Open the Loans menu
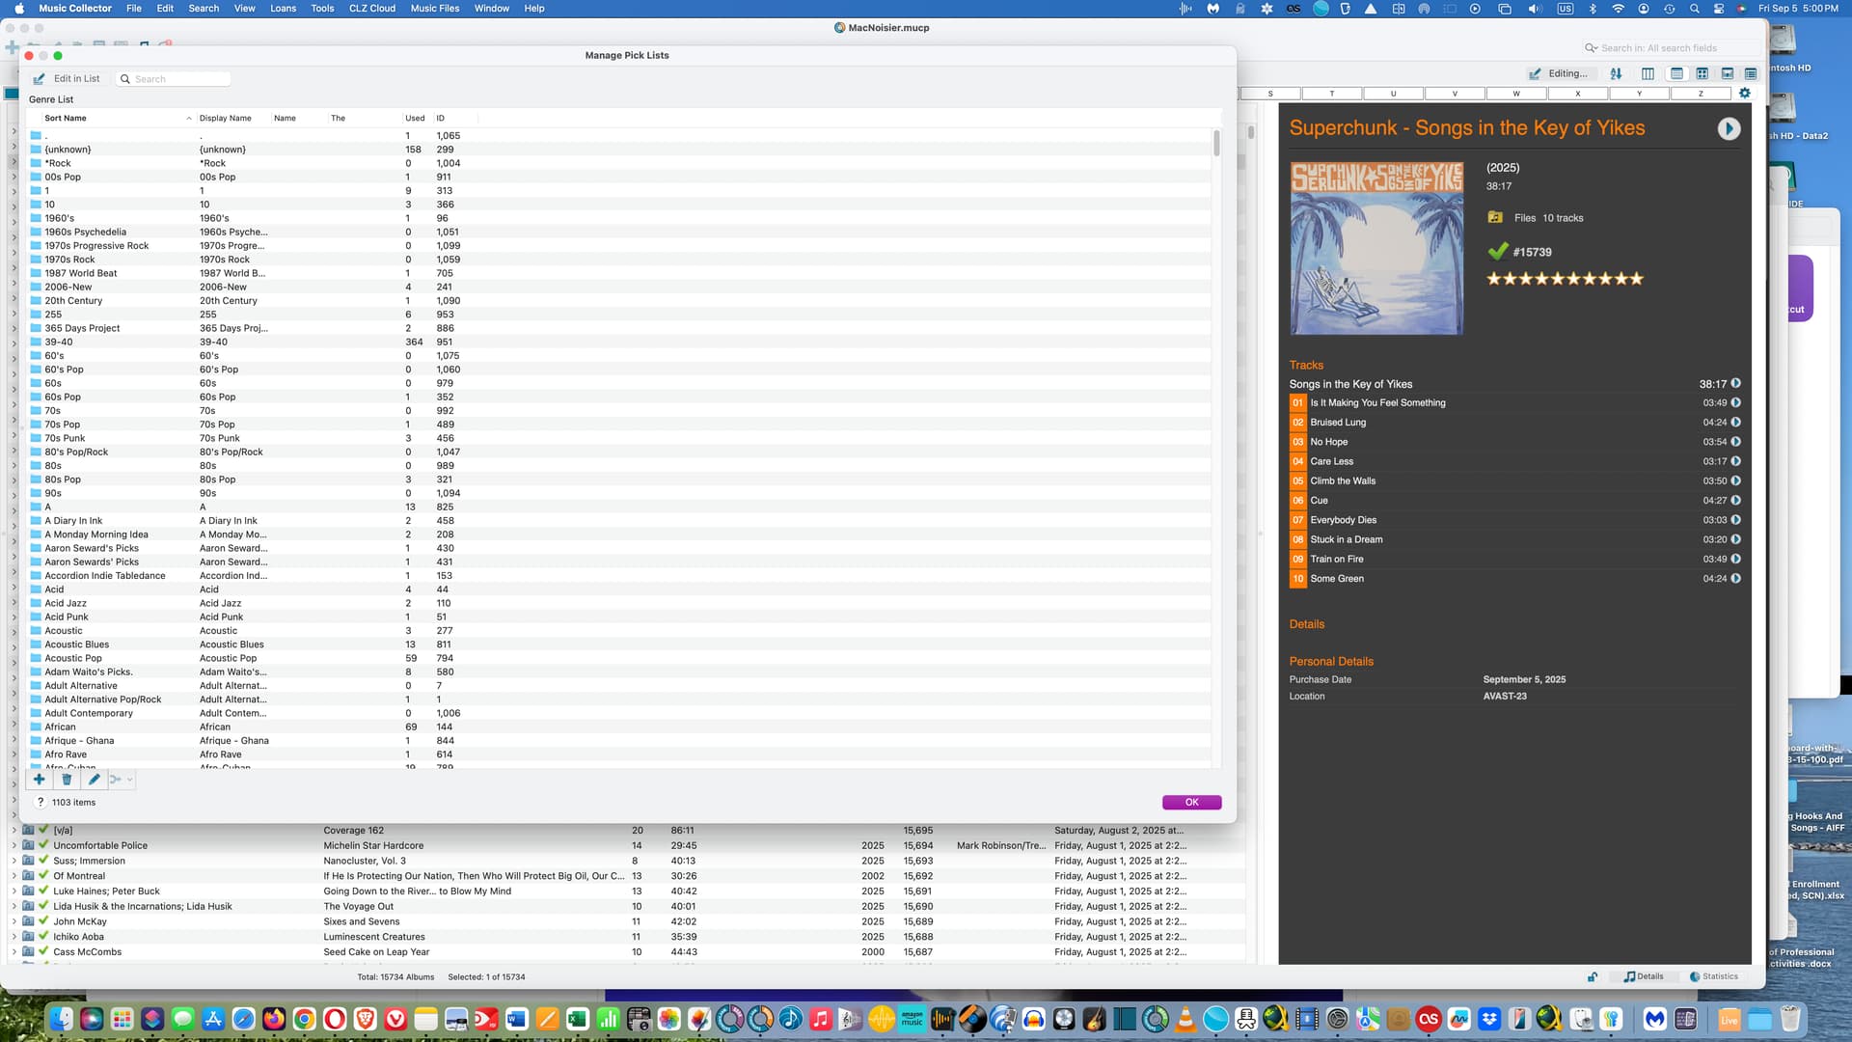 tap(283, 9)
